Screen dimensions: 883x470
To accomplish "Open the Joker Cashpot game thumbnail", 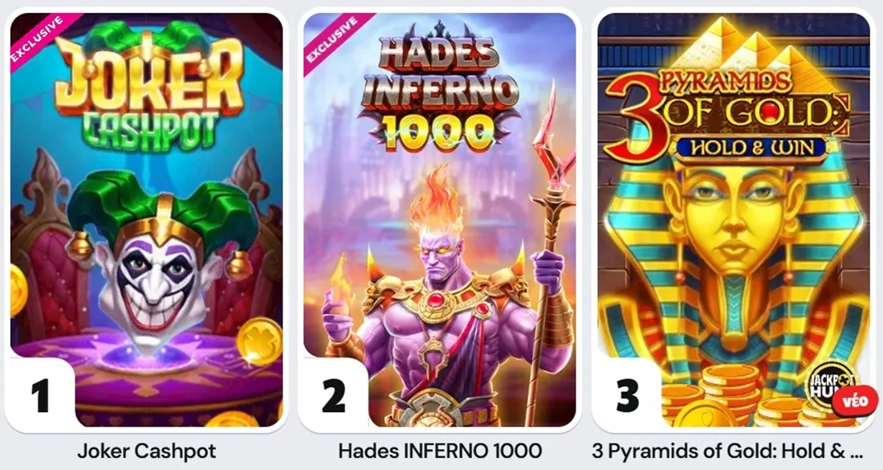I will point(146,220).
